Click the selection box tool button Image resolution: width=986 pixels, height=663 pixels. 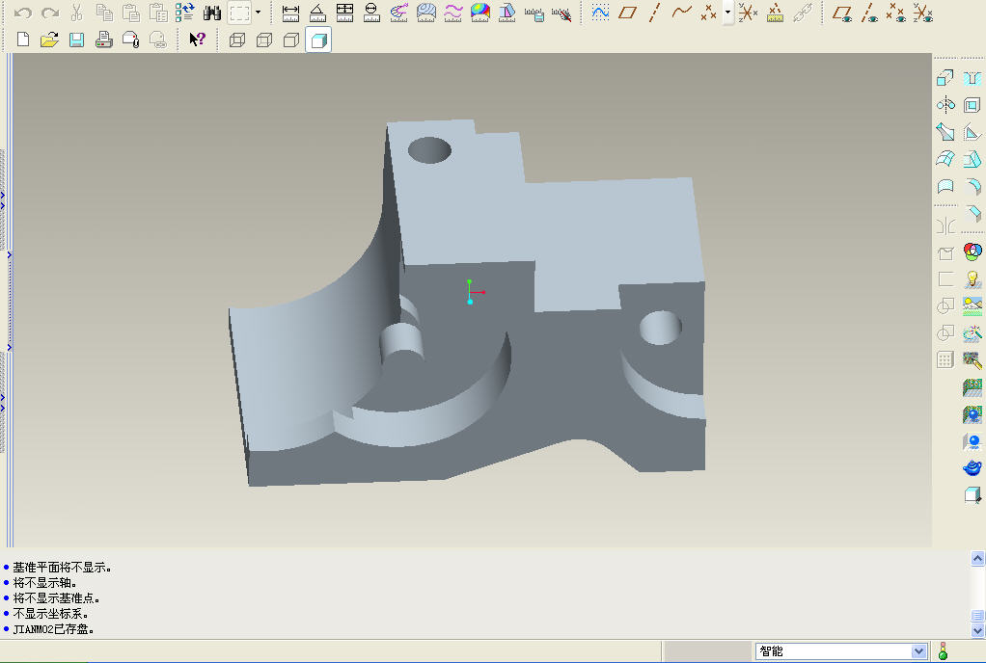point(239,13)
